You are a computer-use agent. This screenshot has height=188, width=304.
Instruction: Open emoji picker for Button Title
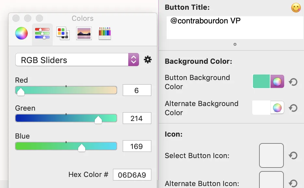point(296,8)
